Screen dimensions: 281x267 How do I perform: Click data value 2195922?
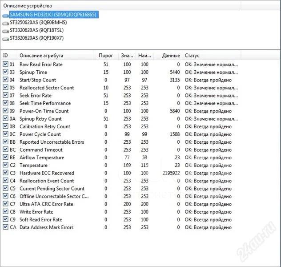[x=171, y=173]
